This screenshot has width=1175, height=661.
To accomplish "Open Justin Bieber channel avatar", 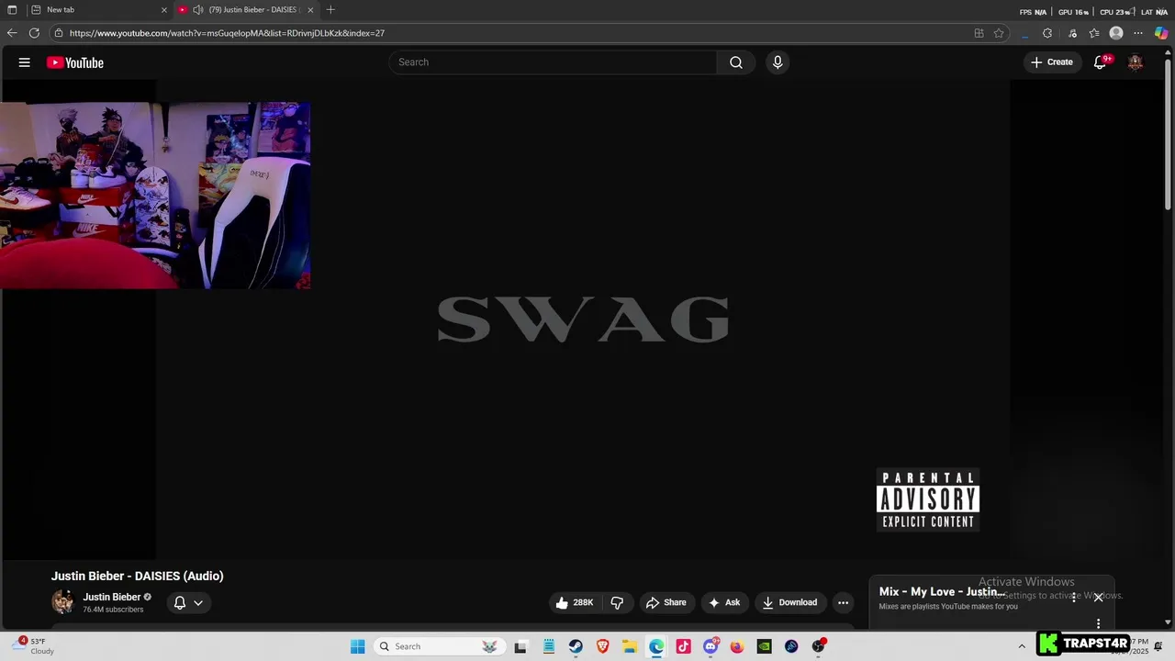I will (x=62, y=602).
